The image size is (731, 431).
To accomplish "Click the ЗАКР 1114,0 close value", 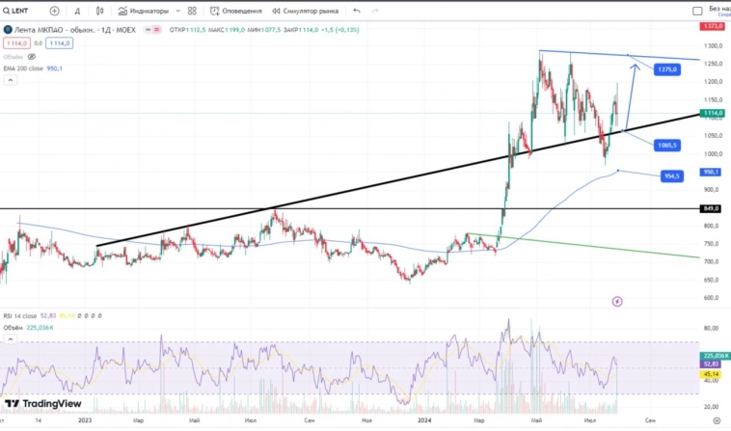I will tap(301, 30).
